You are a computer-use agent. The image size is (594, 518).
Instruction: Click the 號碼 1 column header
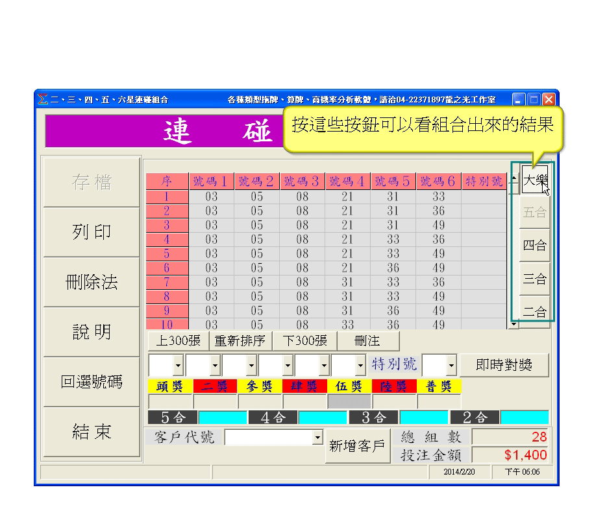click(x=212, y=182)
